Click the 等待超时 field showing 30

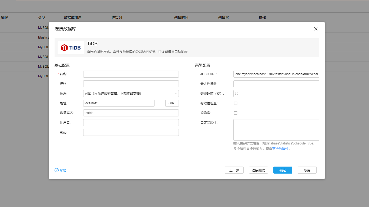click(x=276, y=94)
